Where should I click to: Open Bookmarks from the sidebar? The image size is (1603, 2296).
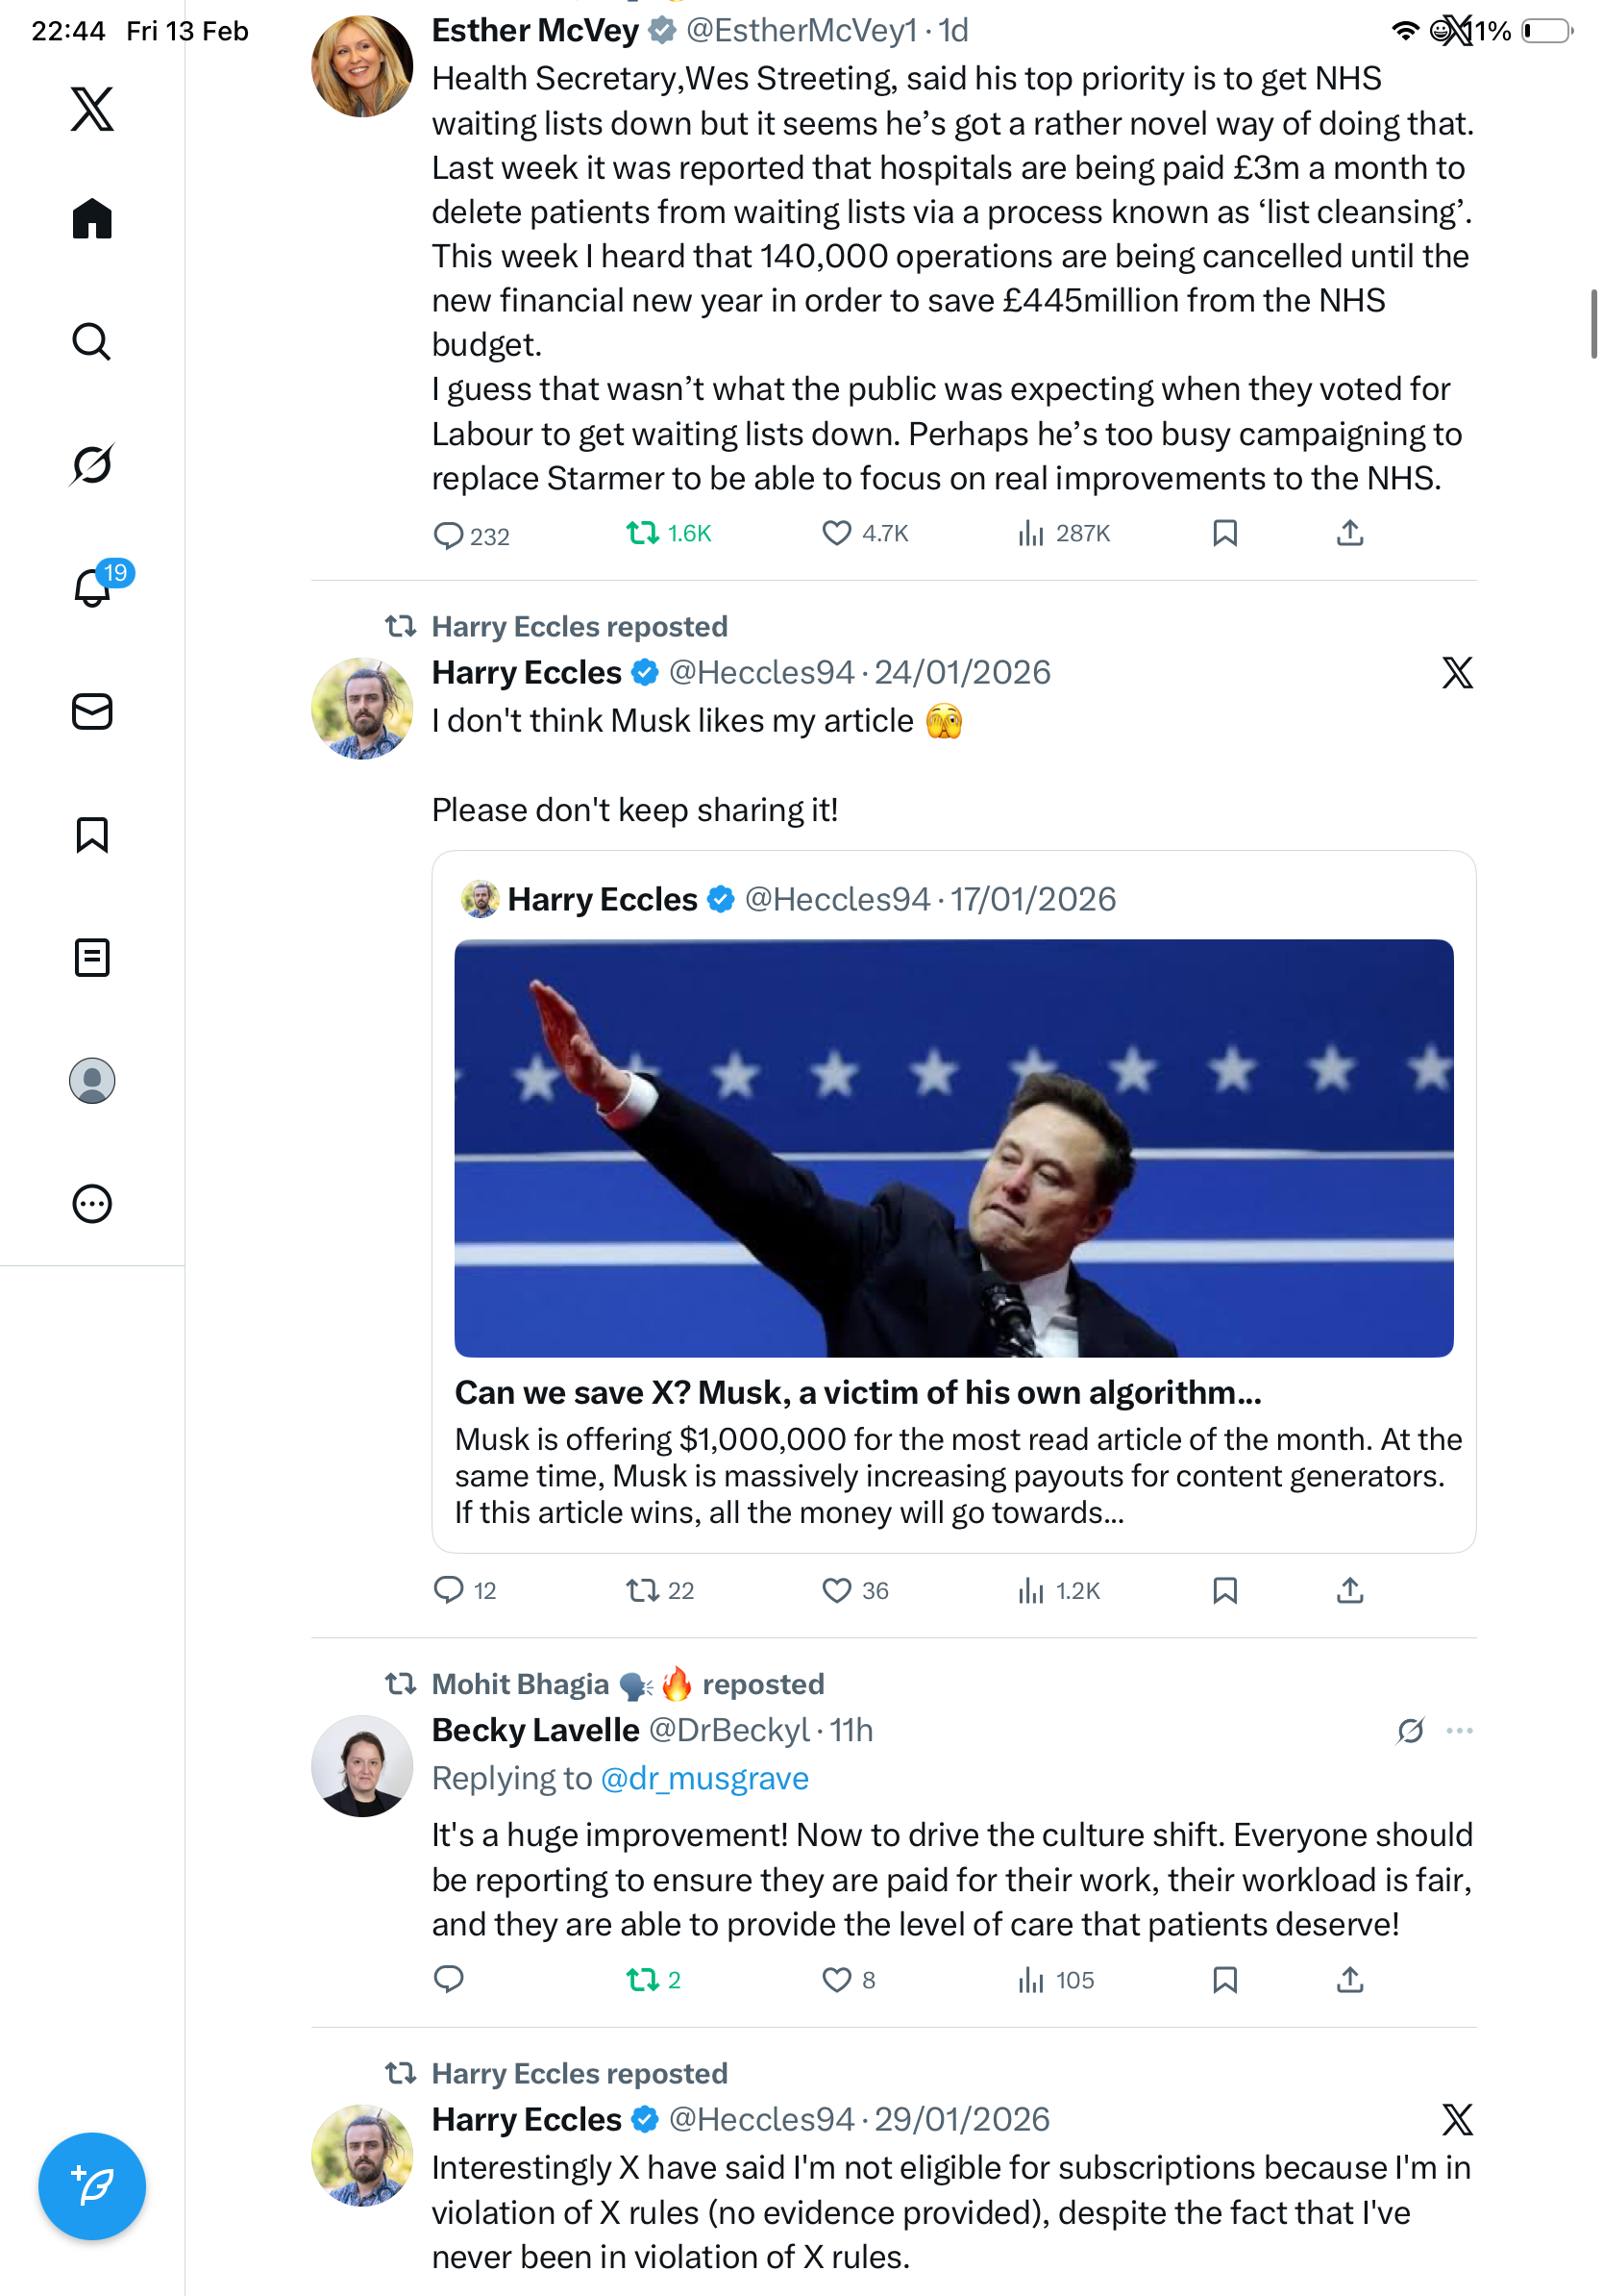click(x=92, y=834)
